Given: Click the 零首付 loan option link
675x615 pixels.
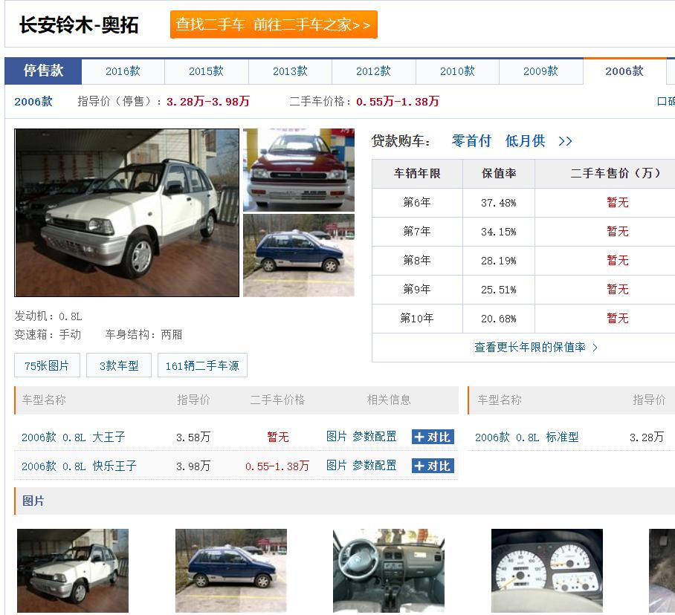Looking at the screenshot, I should point(471,140).
